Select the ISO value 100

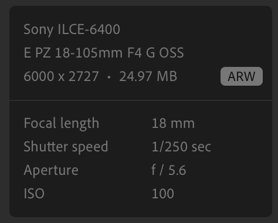tap(163, 194)
